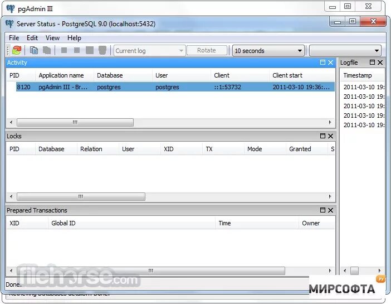Click Activity's User column header
Screen dimensions: 391x304
click(x=181, y=75)
